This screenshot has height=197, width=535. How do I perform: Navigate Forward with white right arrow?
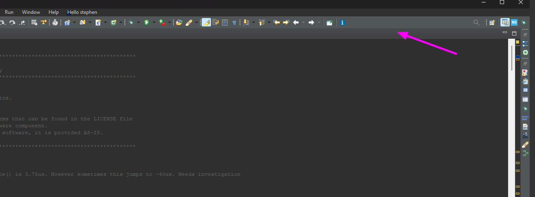coord(311,22)
